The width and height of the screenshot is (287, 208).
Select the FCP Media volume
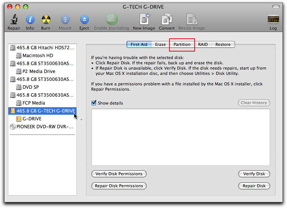coord(42,103)
